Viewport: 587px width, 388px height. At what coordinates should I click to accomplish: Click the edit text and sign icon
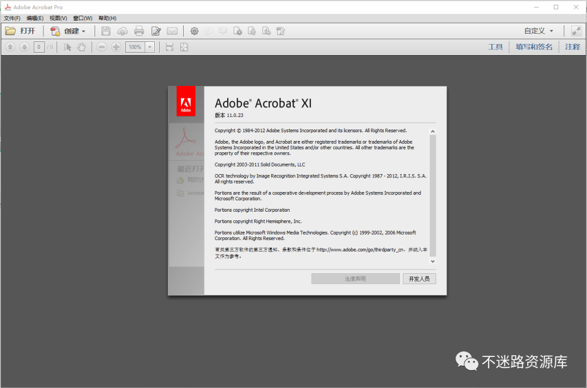[x=156, y=31]
